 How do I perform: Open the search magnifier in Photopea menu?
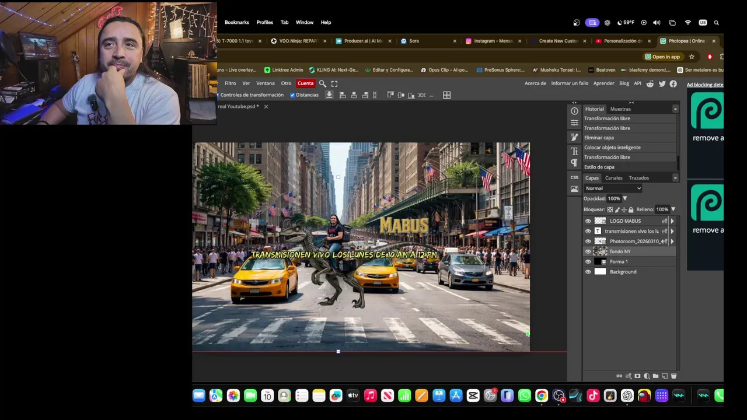click(x=322, y=83)
